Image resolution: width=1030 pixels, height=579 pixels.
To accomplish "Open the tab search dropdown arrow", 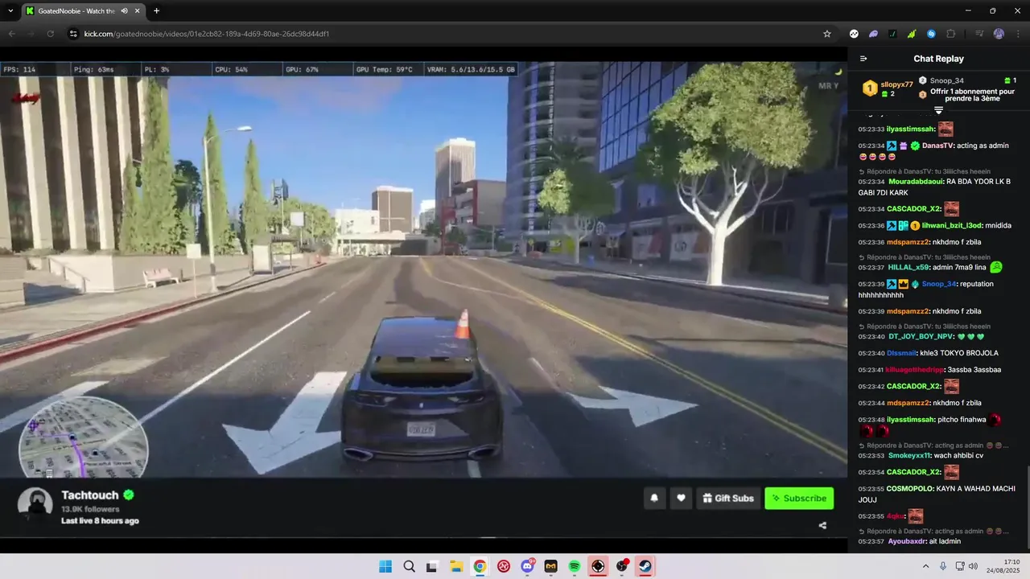I will [x=10, y=10].
